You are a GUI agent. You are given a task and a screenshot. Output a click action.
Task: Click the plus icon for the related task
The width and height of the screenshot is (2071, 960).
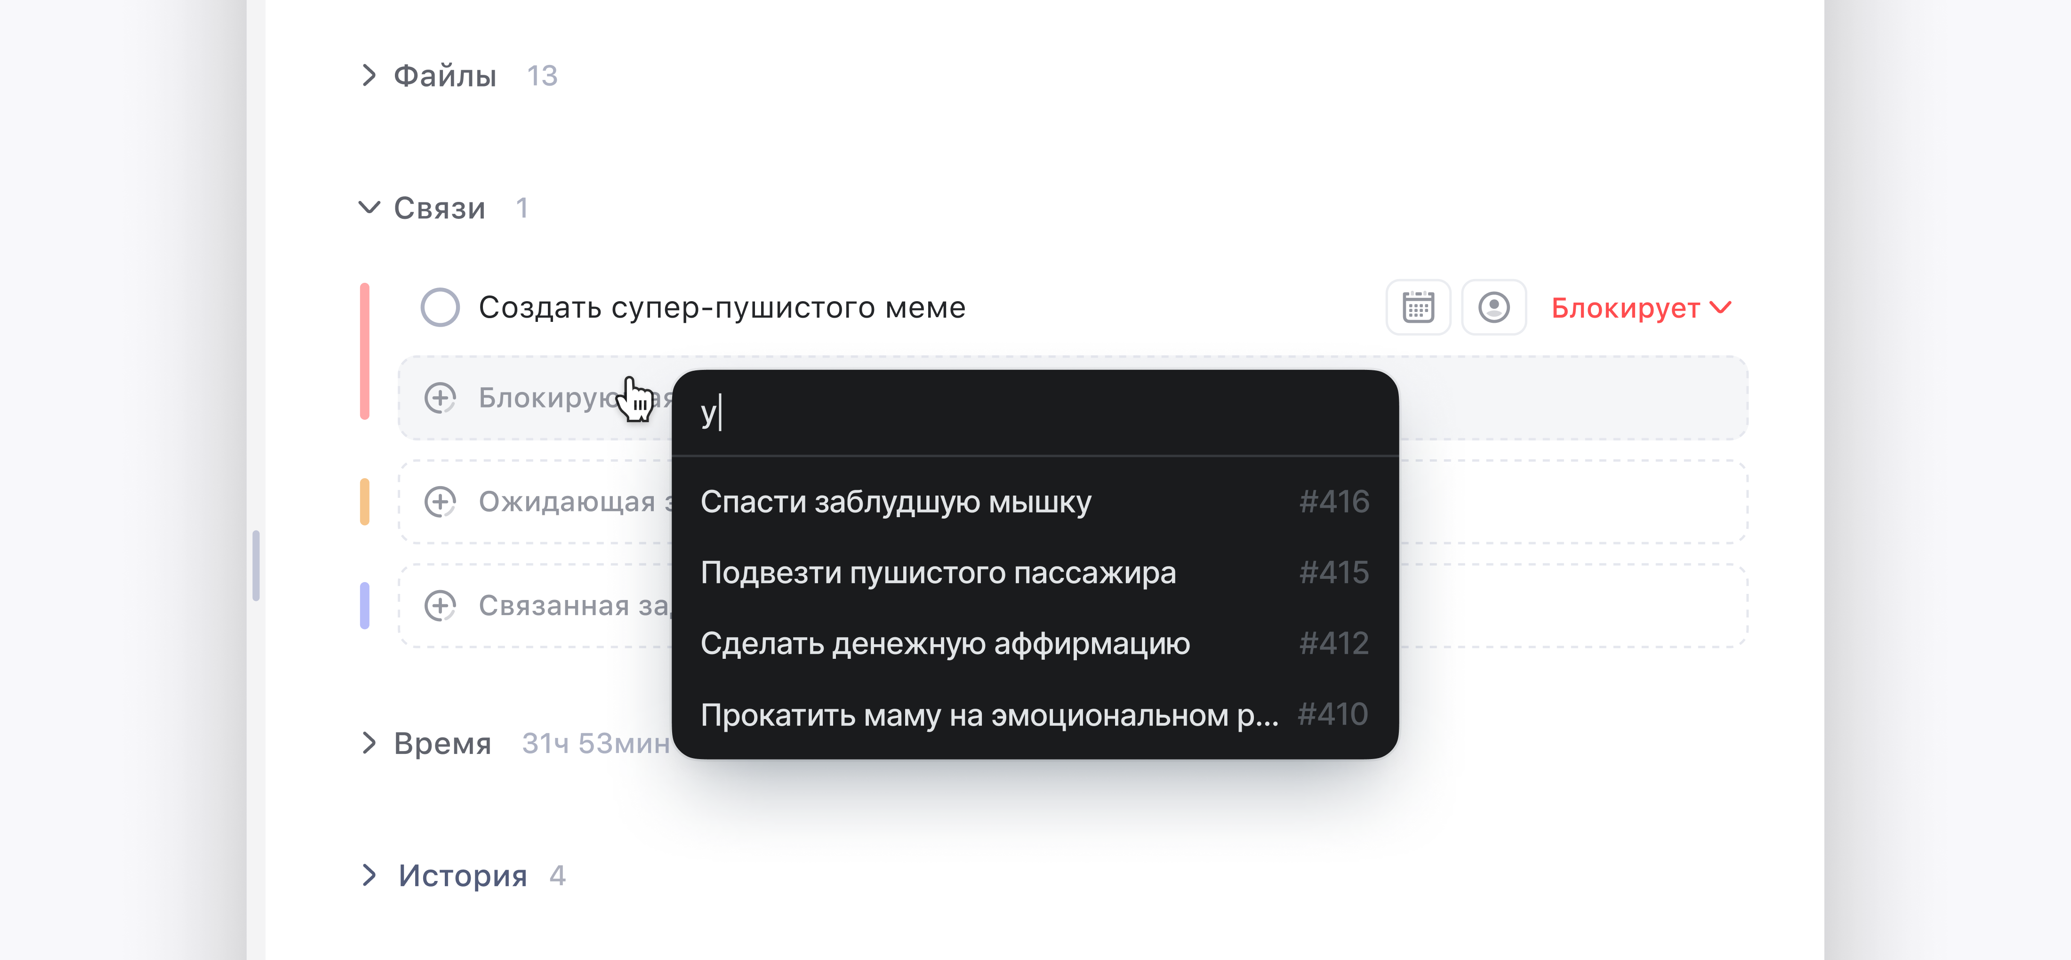440,606
